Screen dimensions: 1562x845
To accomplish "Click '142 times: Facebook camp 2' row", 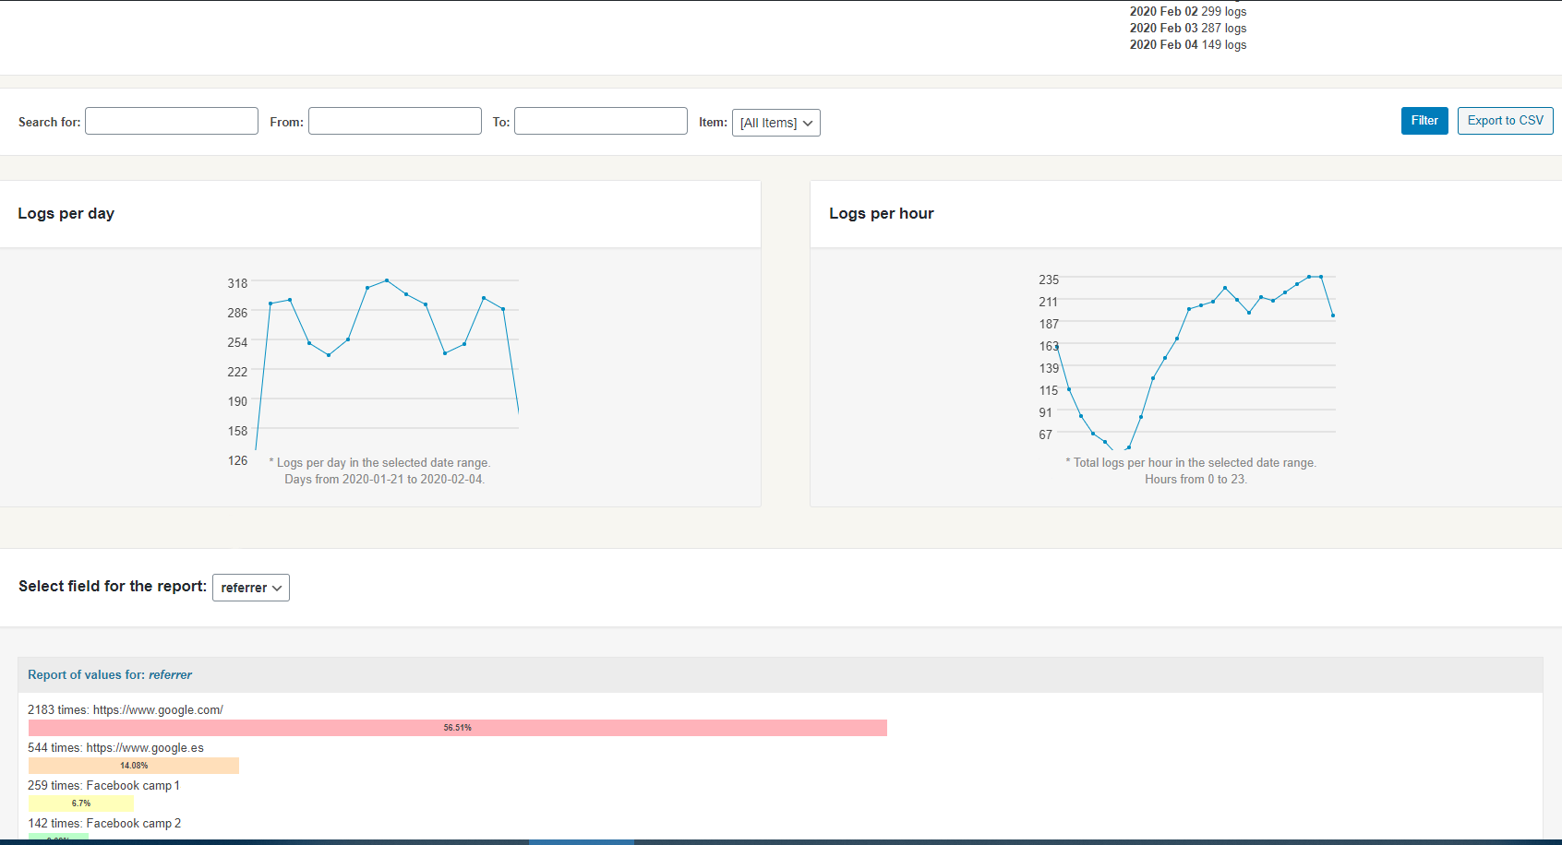I will pyautogui.click(x=104, y=823).
